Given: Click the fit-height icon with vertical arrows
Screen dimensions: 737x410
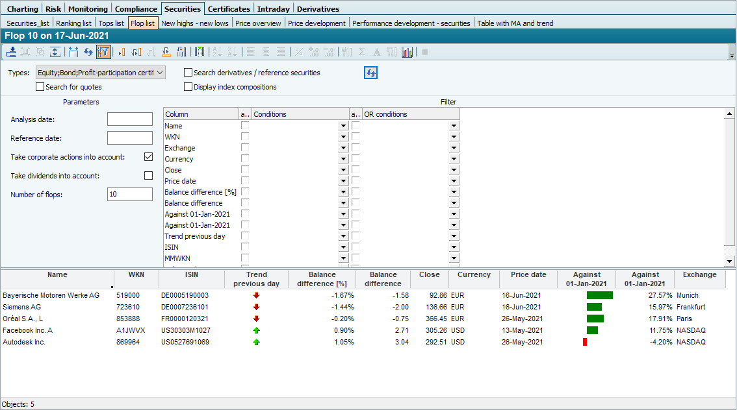Looking at the screenshot, I should coord(55,52).
